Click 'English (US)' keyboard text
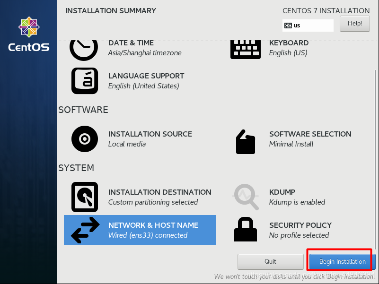This screenshot has height=284, width=379. pos(288,53)
